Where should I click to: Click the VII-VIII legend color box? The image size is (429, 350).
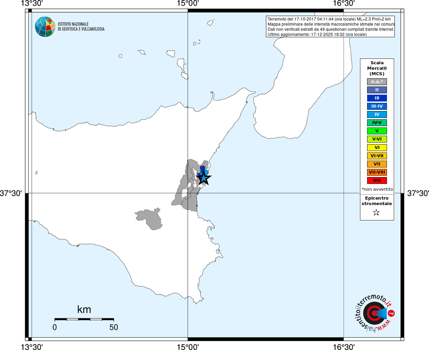coord(377,172)
